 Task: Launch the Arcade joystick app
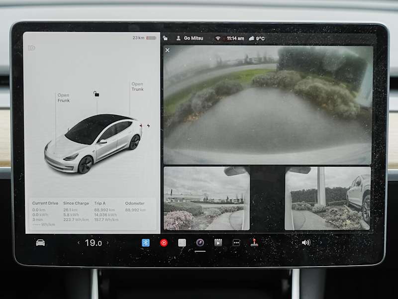tap(254, 242)
